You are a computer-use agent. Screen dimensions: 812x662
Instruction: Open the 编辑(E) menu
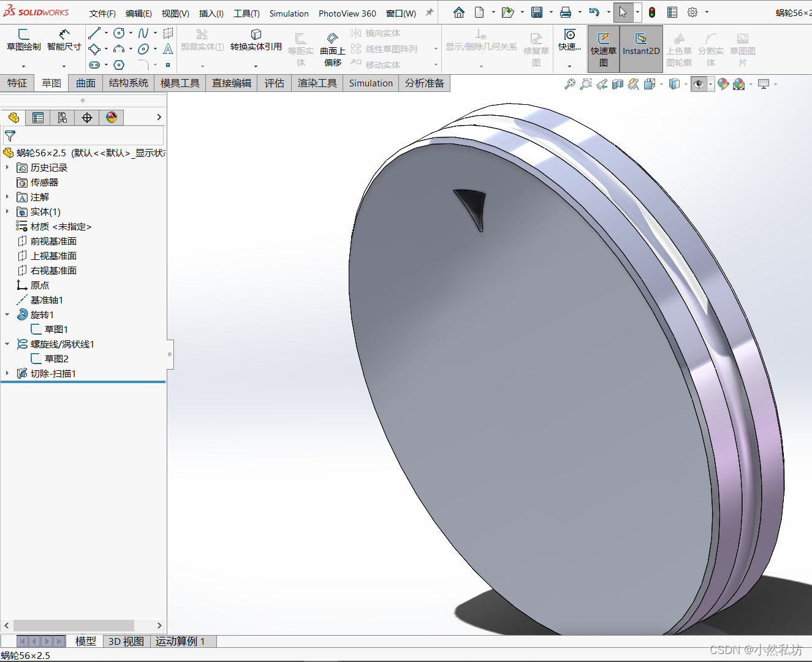tap(138, 13)
